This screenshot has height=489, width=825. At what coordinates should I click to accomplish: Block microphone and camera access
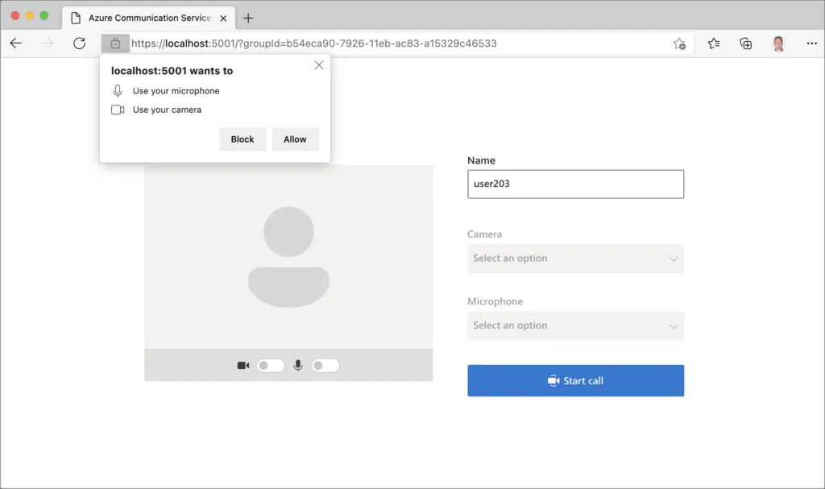click(x=243, y=139)
